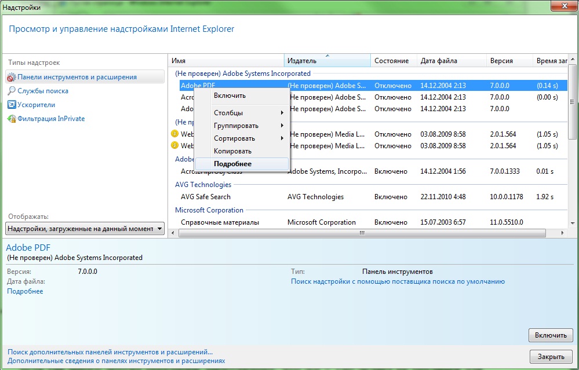Sort by the Издатель column header

(x=327, y=60)
